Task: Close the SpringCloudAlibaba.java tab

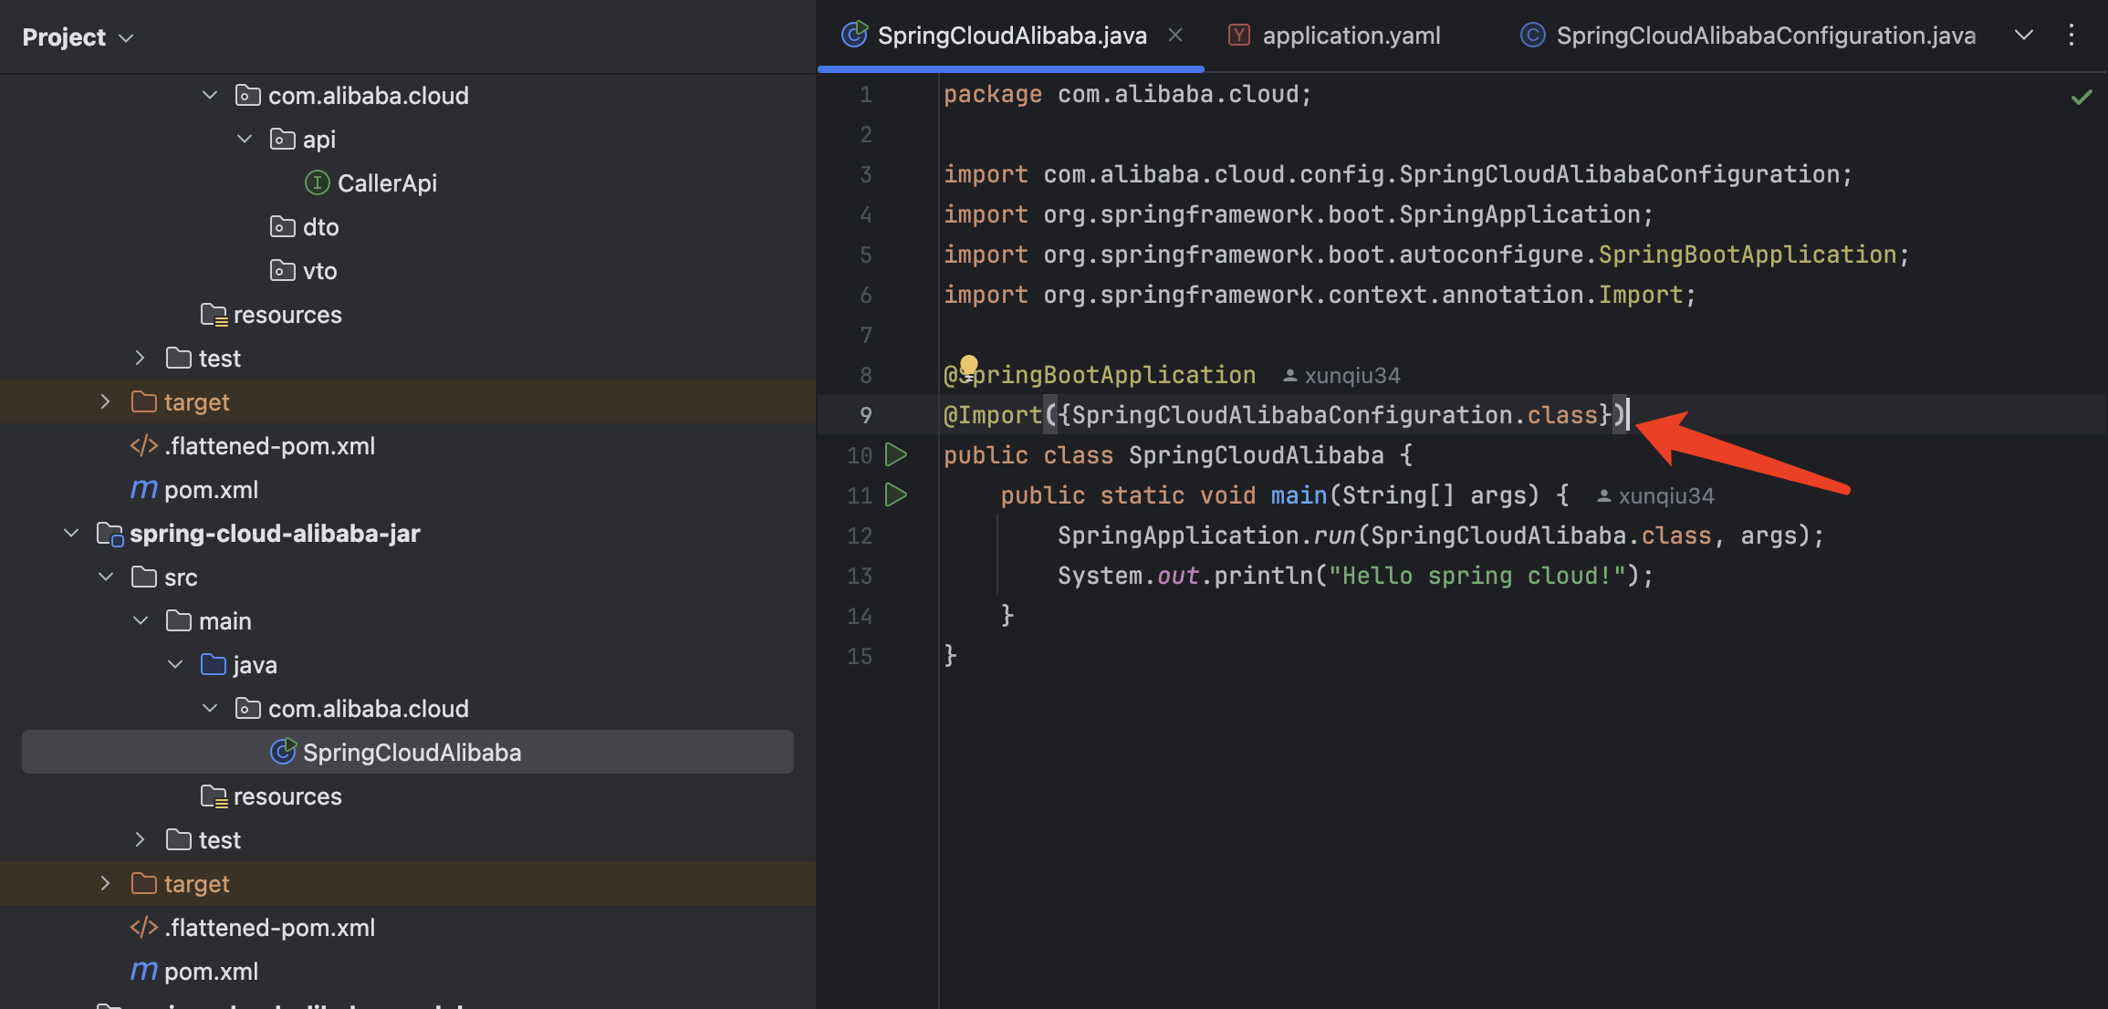Action: pos(1175,35)
